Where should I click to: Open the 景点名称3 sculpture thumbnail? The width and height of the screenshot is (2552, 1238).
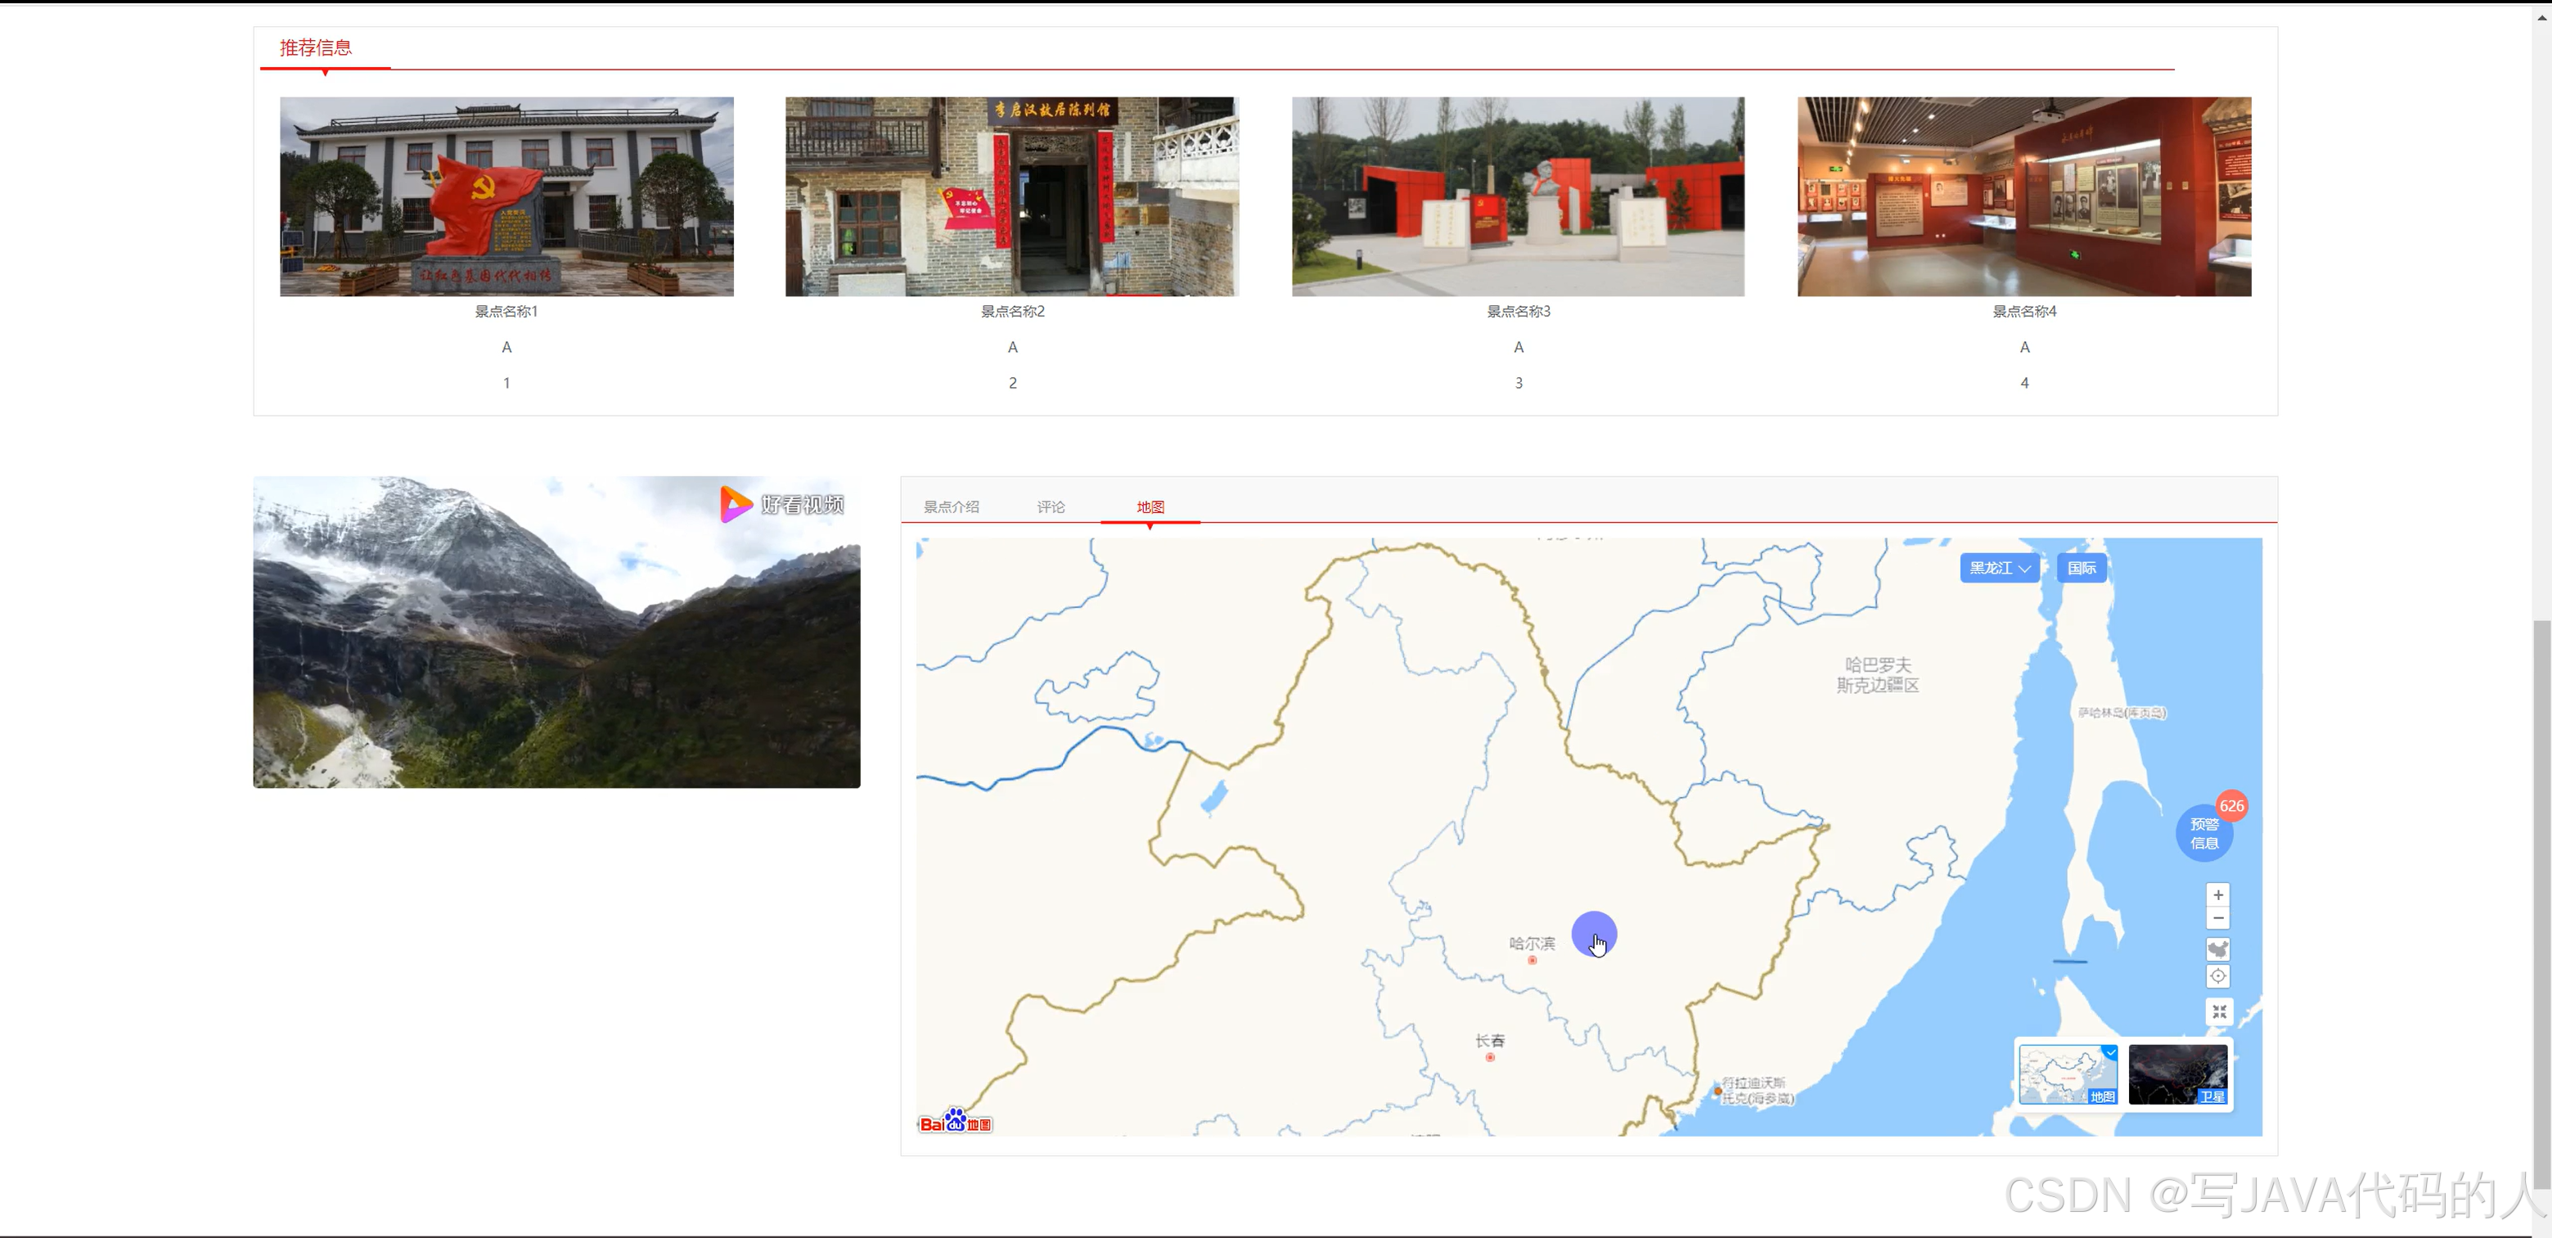coord(1518,196)
